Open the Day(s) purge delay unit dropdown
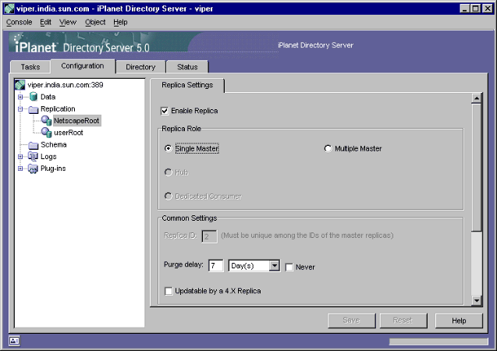 274,265
